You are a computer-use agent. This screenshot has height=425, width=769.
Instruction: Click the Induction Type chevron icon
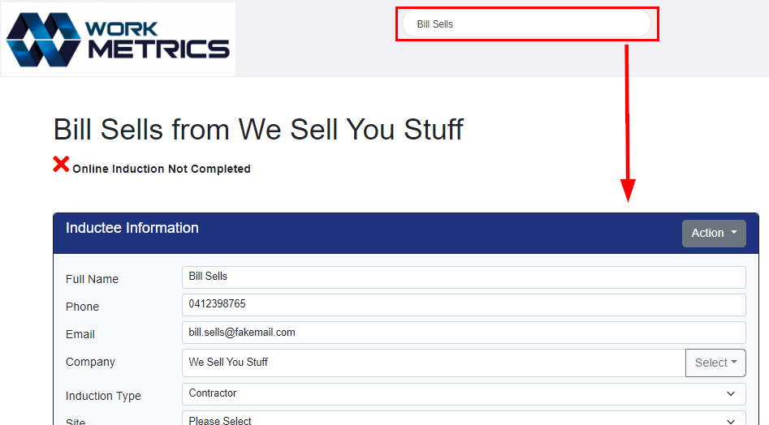pos(731,393)
